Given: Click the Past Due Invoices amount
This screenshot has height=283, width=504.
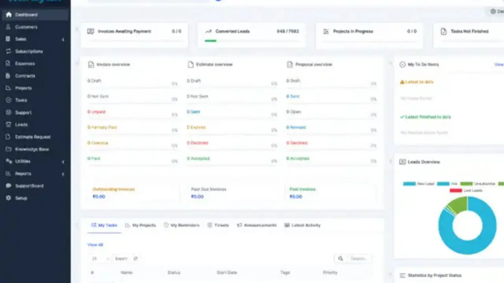Looking at the screenshot, I should click(197, 197).
